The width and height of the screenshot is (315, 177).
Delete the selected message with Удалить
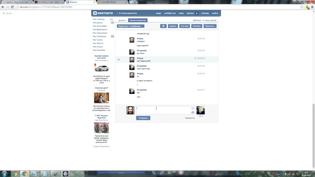(173, 26)
